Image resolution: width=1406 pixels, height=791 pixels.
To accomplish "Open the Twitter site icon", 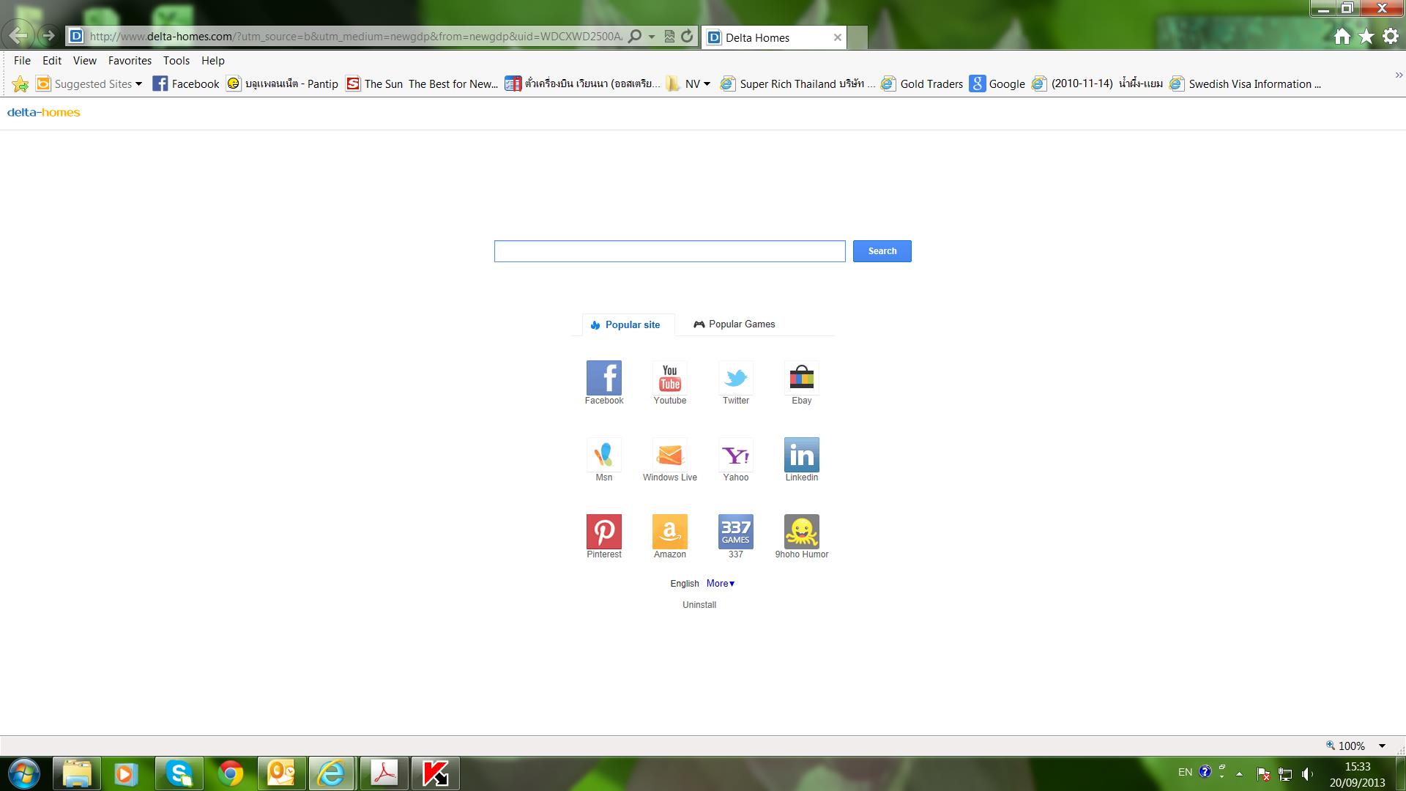I will [736, 378].
